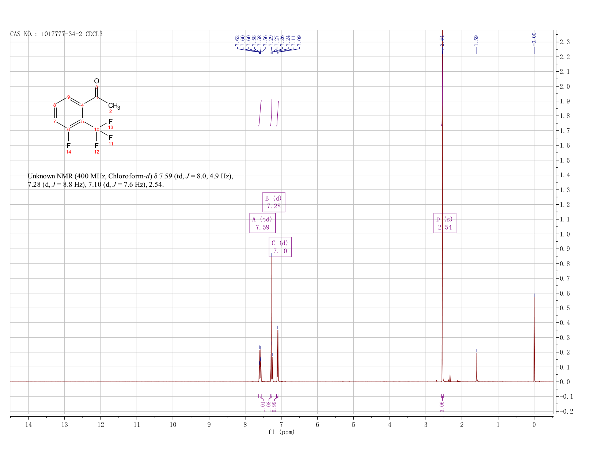Click the integral value 0.99
Screen dimensions: 603x466
[x=274, y=406]
